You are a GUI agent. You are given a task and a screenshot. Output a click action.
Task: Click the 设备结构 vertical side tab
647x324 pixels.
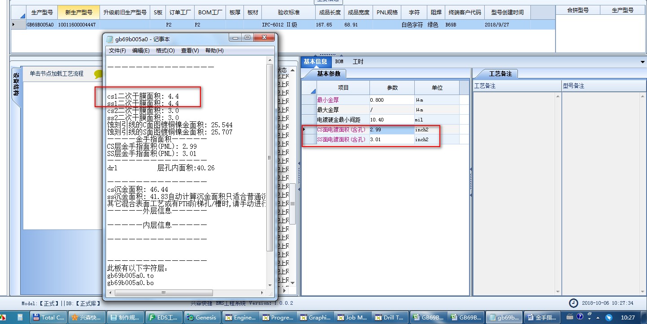click(16, 84)
